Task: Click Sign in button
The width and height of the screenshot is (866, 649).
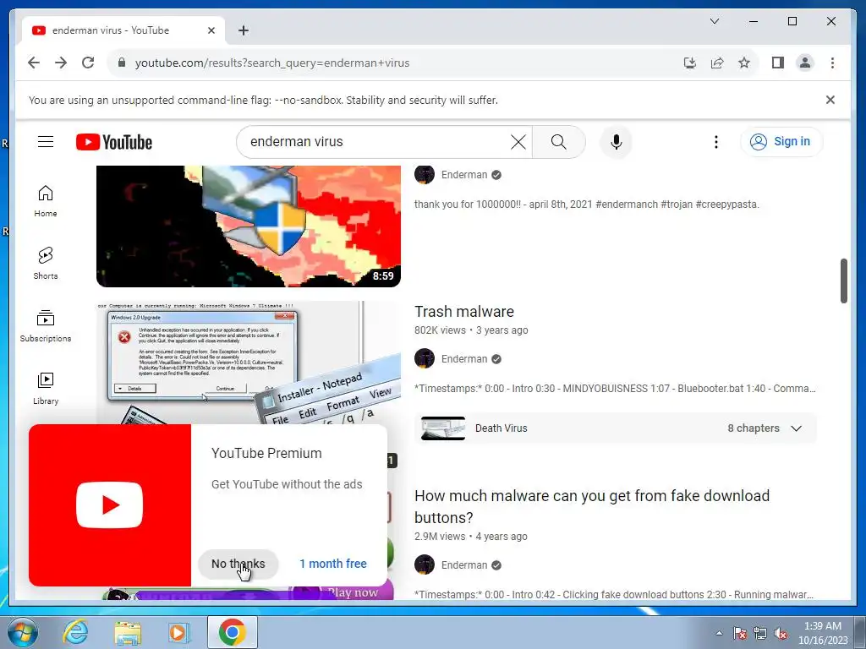Action: pyautogui.click(x=781, y=142)
